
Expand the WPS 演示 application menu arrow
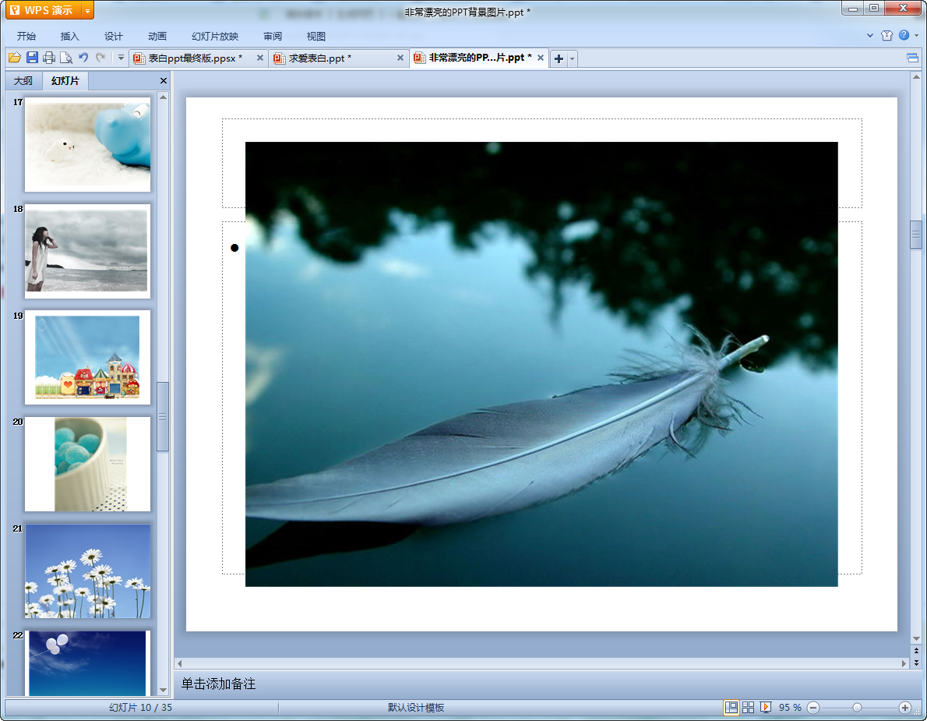(87, 10)
